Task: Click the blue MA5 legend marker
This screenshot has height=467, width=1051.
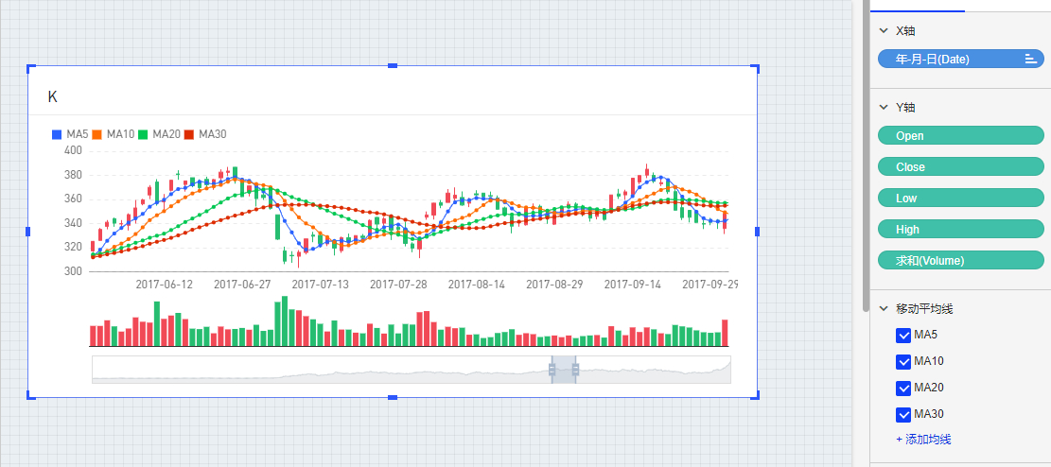Action: (x=57, y=135)
